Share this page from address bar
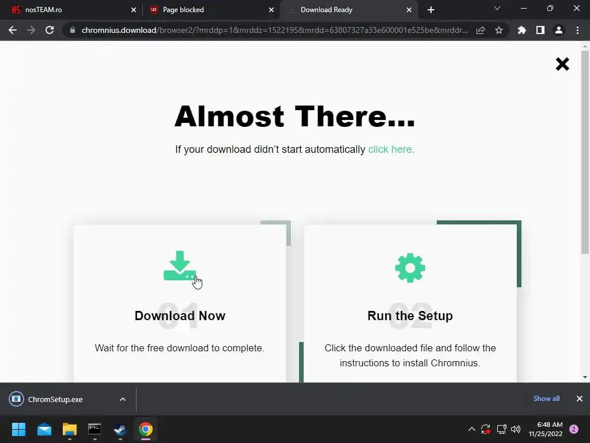 [x=481, y=30]
